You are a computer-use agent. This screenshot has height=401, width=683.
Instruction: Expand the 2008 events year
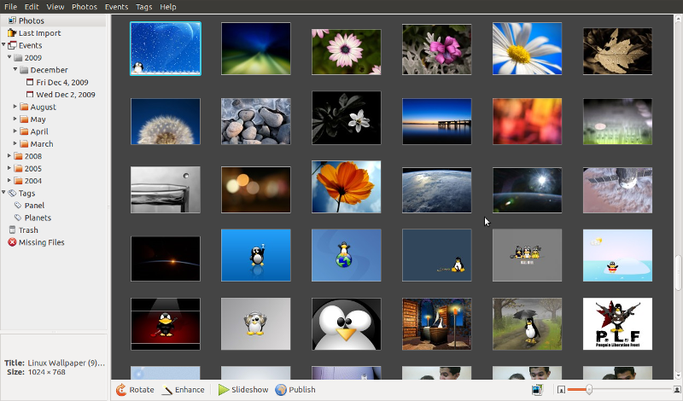point(9,156)
